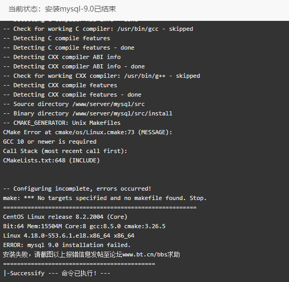This screenshot has height=282, width=289.
Task: Click the /usr/bin/g++ compiler check line
Action: click(102, 76)
